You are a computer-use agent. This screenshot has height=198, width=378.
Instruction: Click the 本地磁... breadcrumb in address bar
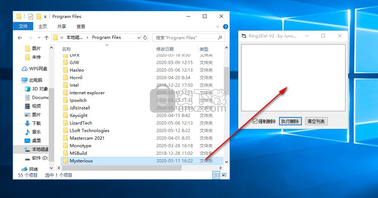tap(74, 37)
